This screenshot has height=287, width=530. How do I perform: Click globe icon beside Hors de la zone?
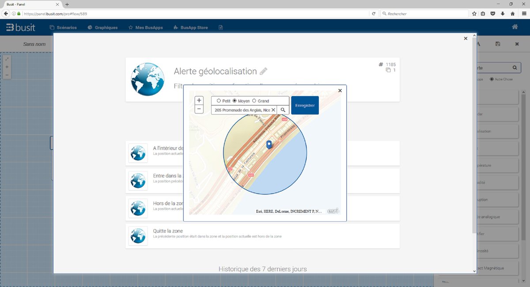(x=138, y=208)
